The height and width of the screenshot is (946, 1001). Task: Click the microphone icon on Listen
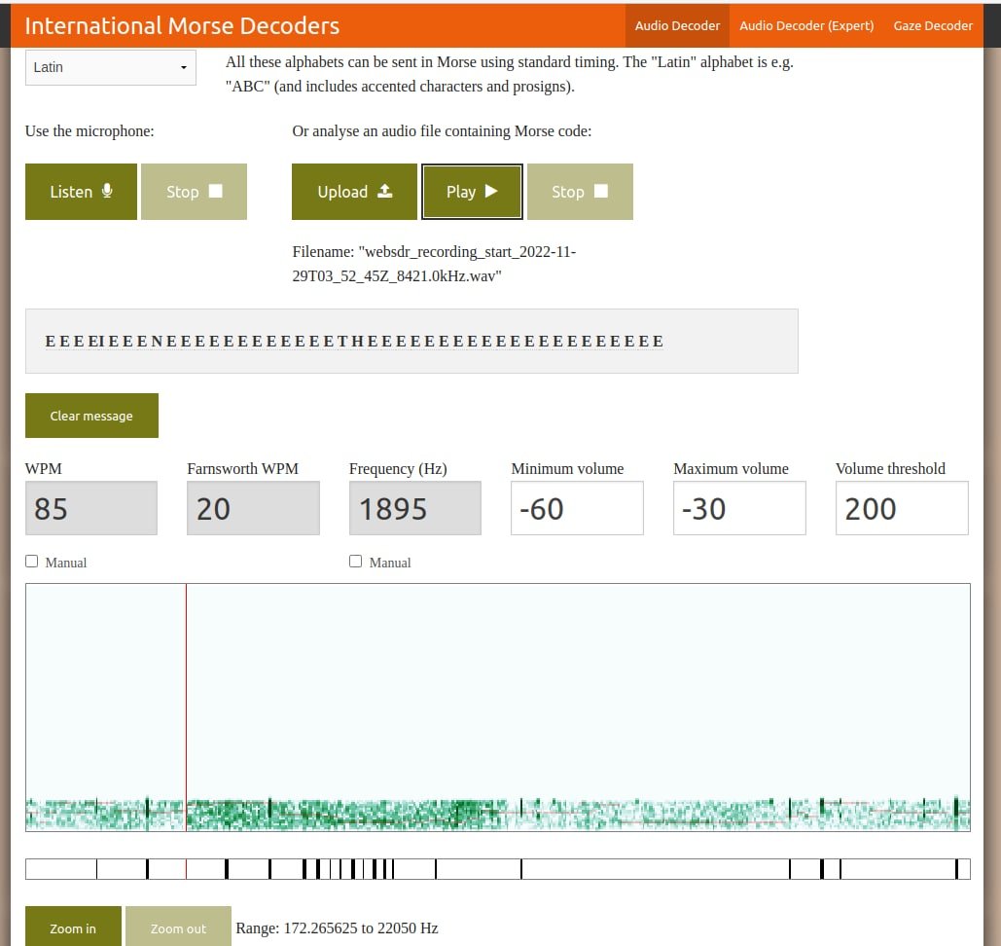pyautogui.click(x=107, y=191)
